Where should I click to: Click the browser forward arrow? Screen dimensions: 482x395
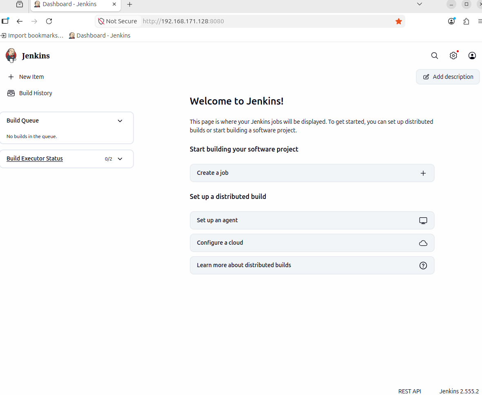(x=34, y=21)
